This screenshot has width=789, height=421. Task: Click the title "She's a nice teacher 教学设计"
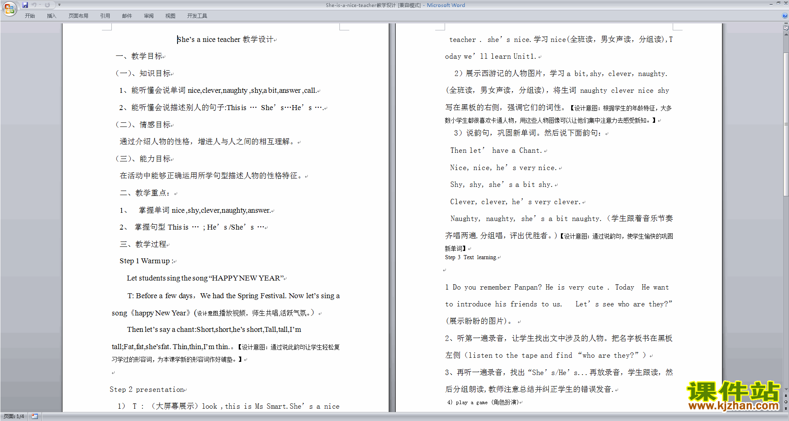(x=226, y=39)
